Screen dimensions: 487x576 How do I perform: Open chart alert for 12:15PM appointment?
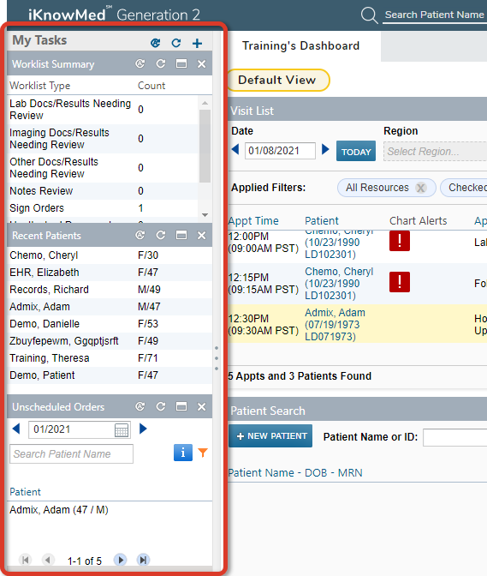click(400, 282)
